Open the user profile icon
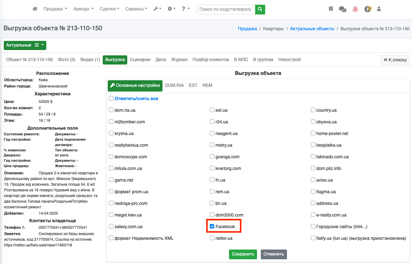Viewport: 412px width, 264px height. 379,9
